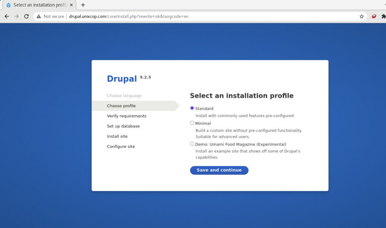
Task: Click the Not secure warning icon
Action: 39,17
